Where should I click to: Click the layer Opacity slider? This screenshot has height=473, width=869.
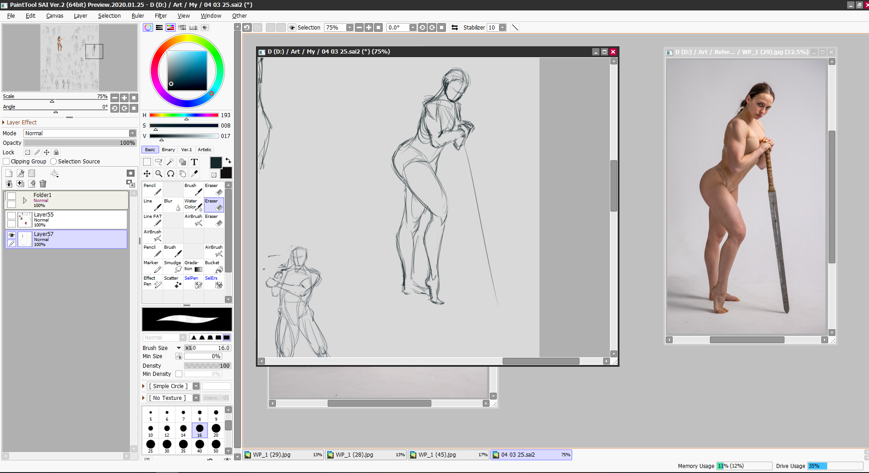point(80,143)
